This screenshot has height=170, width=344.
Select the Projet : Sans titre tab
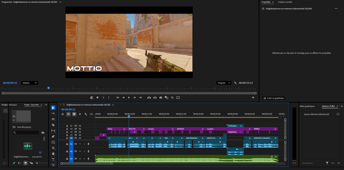[x=31, y=105]
